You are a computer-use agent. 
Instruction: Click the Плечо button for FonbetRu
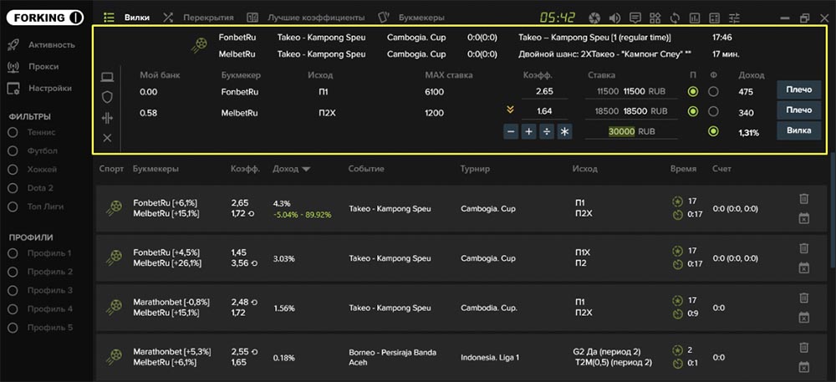[x=798, y=90]
